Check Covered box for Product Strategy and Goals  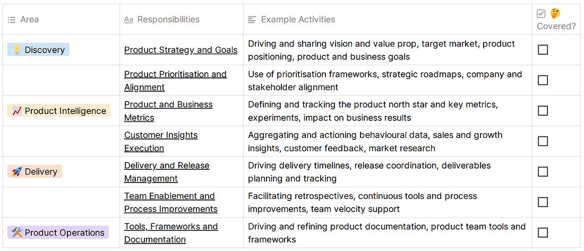pos(543,50)
